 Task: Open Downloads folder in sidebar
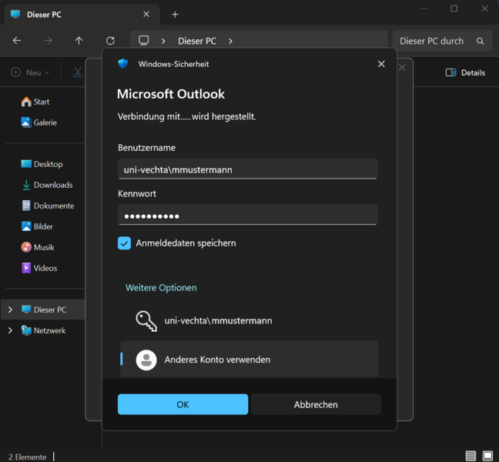(x=47, y=185)
